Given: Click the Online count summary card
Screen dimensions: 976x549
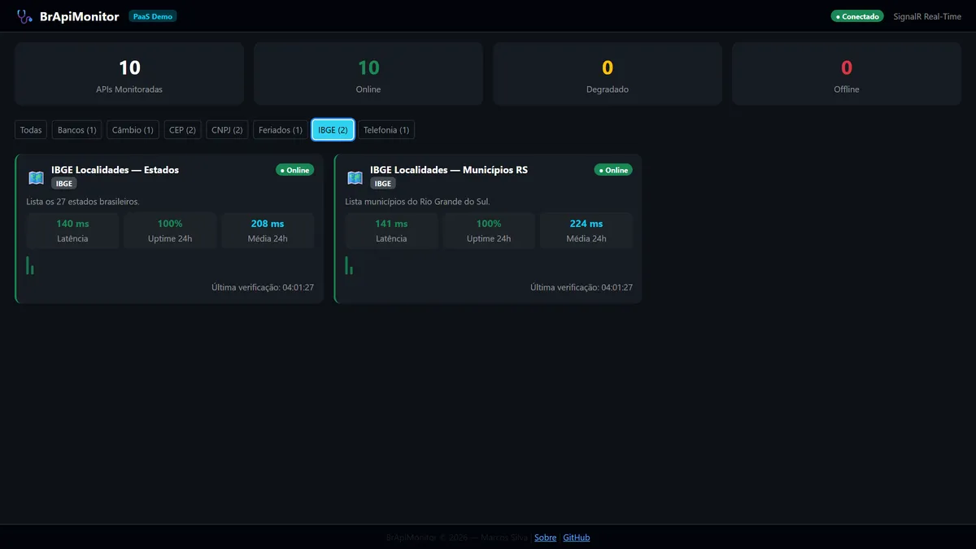Looking at the screenshot, I should click(x=368, y=74).
